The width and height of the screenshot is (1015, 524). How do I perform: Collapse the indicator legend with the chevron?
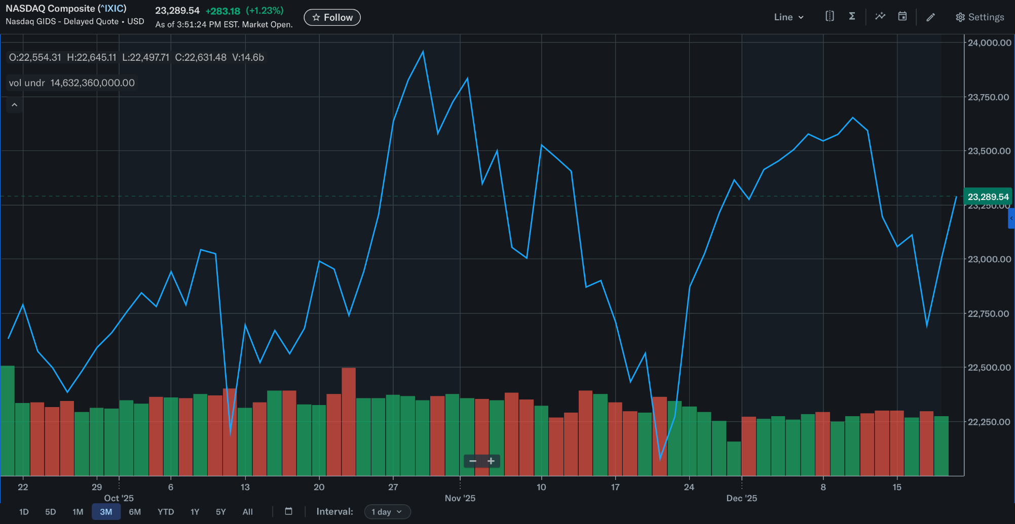tap(15, 105)
